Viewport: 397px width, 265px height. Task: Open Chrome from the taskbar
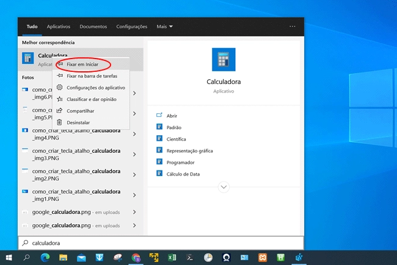(x=136, y=258)
